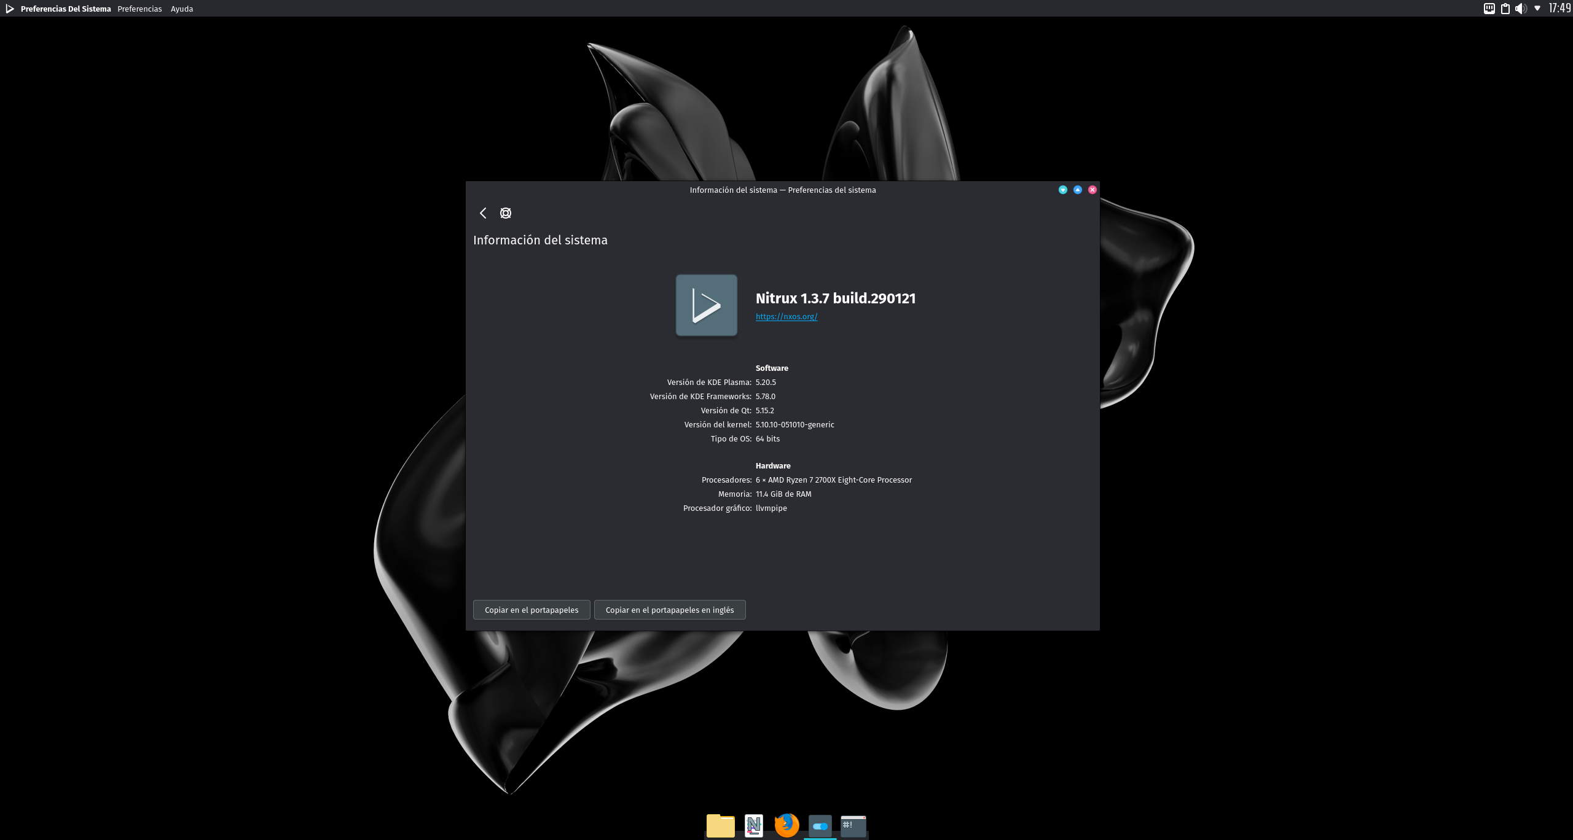Viewport: 1573px width, 840px height.
Task: Click KDE Frameworks version value 5.78.0
Action: [x=766, y=396]
